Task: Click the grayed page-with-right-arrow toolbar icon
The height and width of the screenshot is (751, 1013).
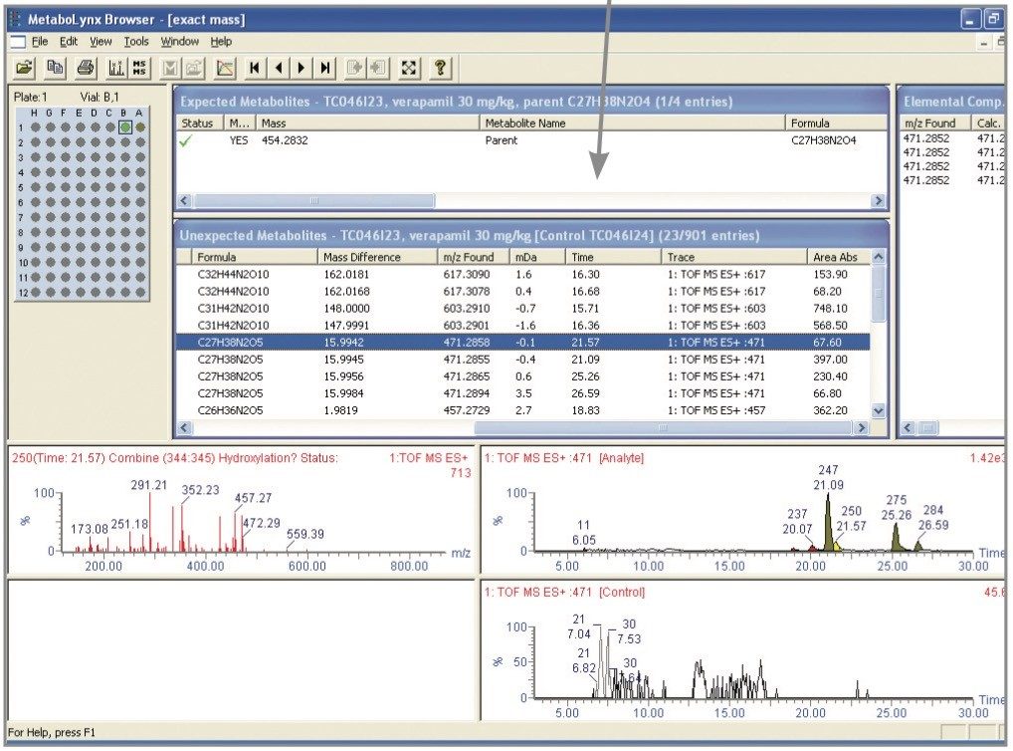Action: [354, 68]
